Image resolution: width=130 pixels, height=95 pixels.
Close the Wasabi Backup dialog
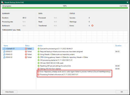pyautogui.click(x=127, y=2)
